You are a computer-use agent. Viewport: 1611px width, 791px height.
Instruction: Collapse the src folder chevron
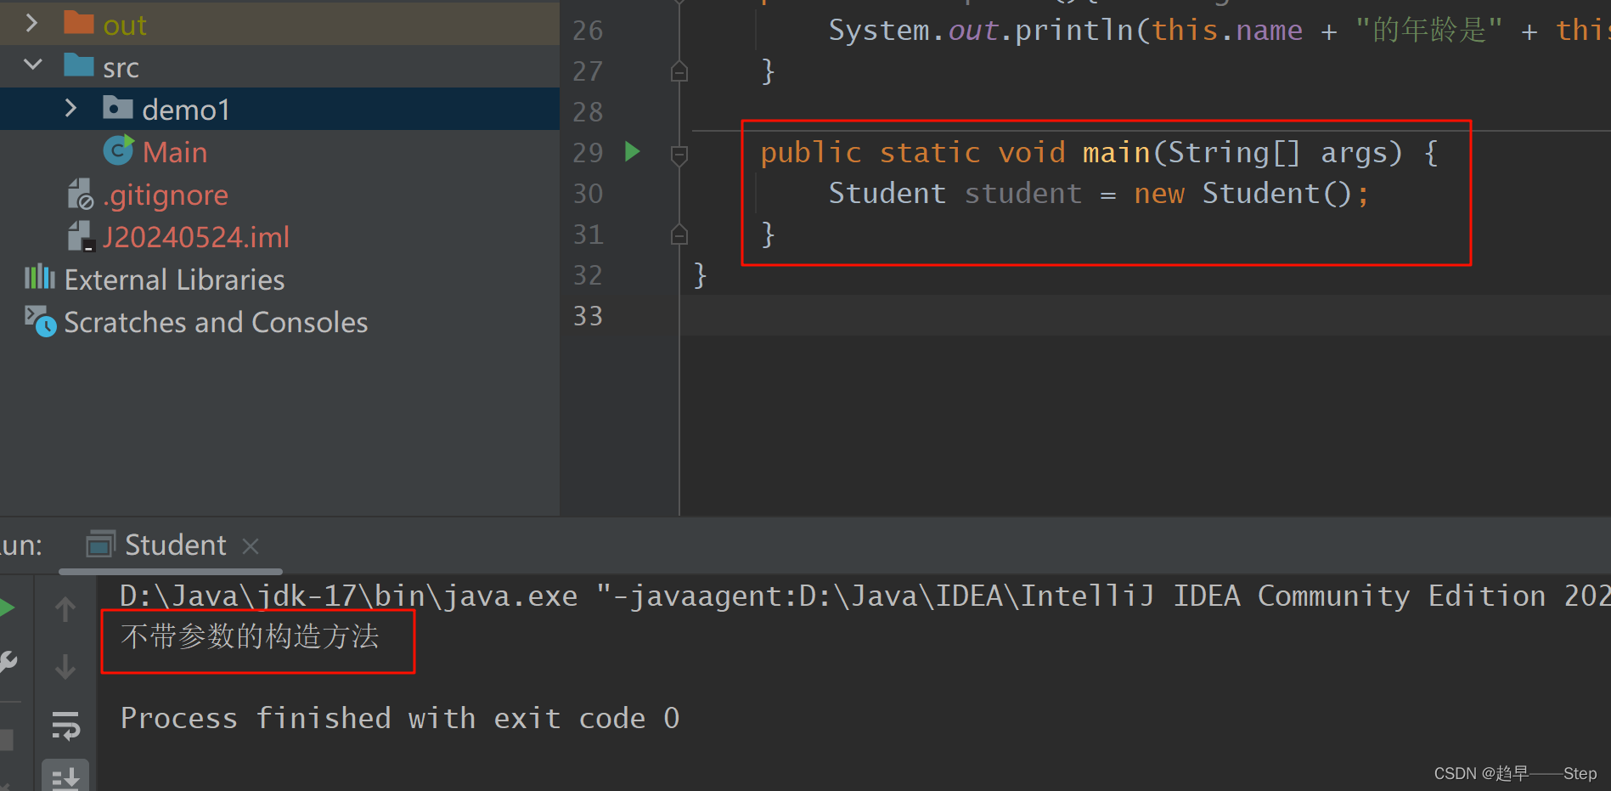tap(33, 65)
